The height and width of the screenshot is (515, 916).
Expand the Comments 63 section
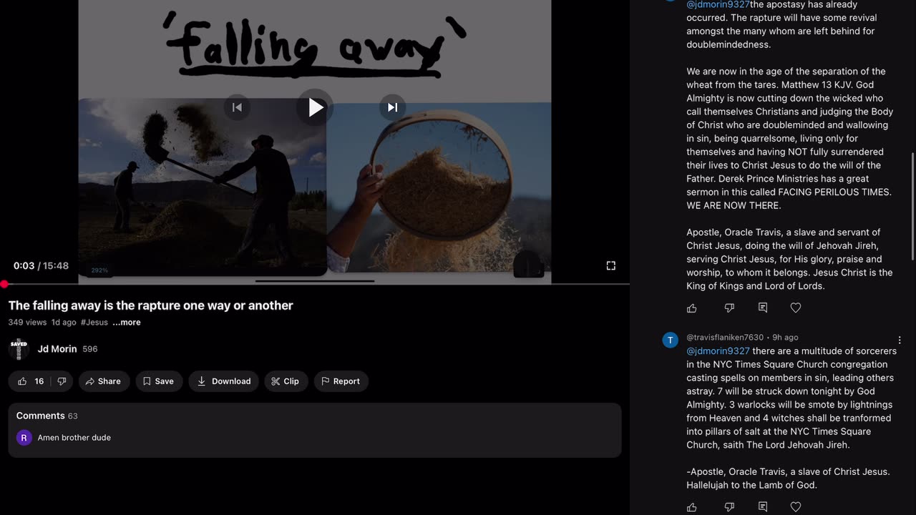315,430
